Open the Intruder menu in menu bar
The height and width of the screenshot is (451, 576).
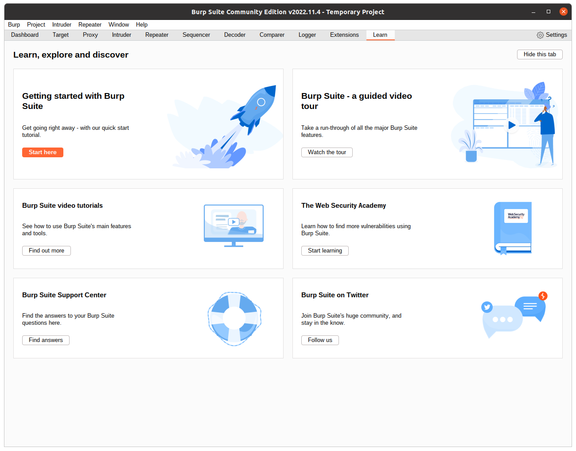pos(62,25)
